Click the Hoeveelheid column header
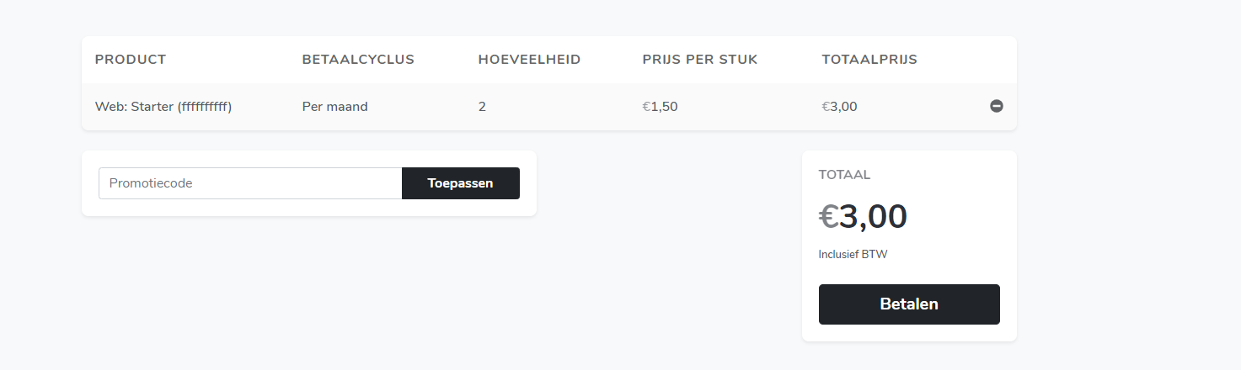1241x370 pixels. coord(529,60)
